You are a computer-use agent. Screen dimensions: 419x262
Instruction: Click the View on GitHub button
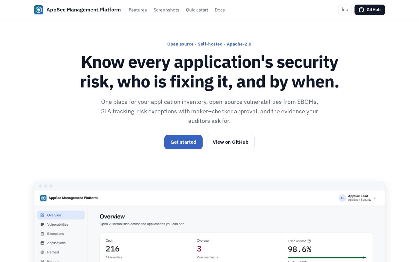[x=230, y=142]
